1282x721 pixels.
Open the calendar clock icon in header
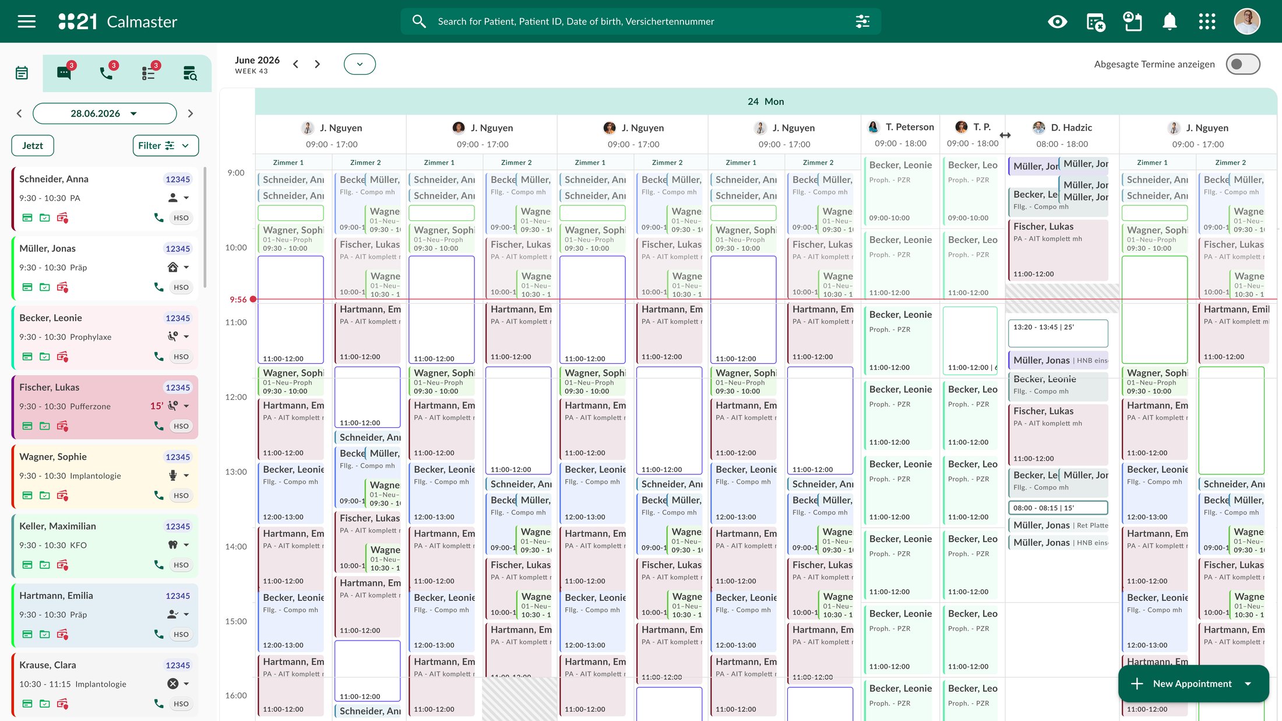tap(1132, 22)
